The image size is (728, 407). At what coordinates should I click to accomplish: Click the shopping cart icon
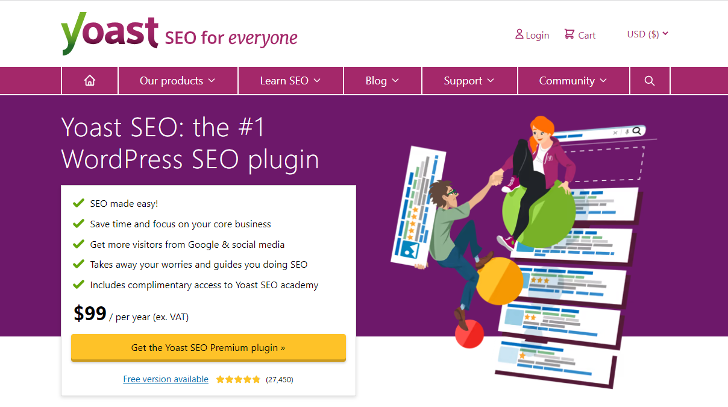pyautogui.click(x=569, y=34)
